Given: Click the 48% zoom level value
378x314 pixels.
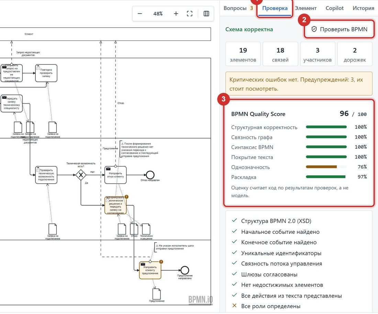Looking at the screenshot, I should (x=158, y=14).
